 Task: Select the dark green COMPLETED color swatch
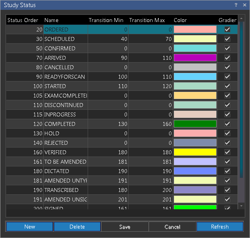[x=195, y=124]
